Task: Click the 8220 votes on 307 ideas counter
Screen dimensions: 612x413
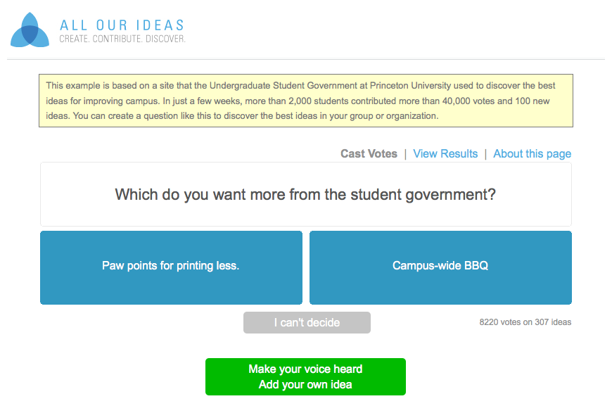Action: coord(525,322)
